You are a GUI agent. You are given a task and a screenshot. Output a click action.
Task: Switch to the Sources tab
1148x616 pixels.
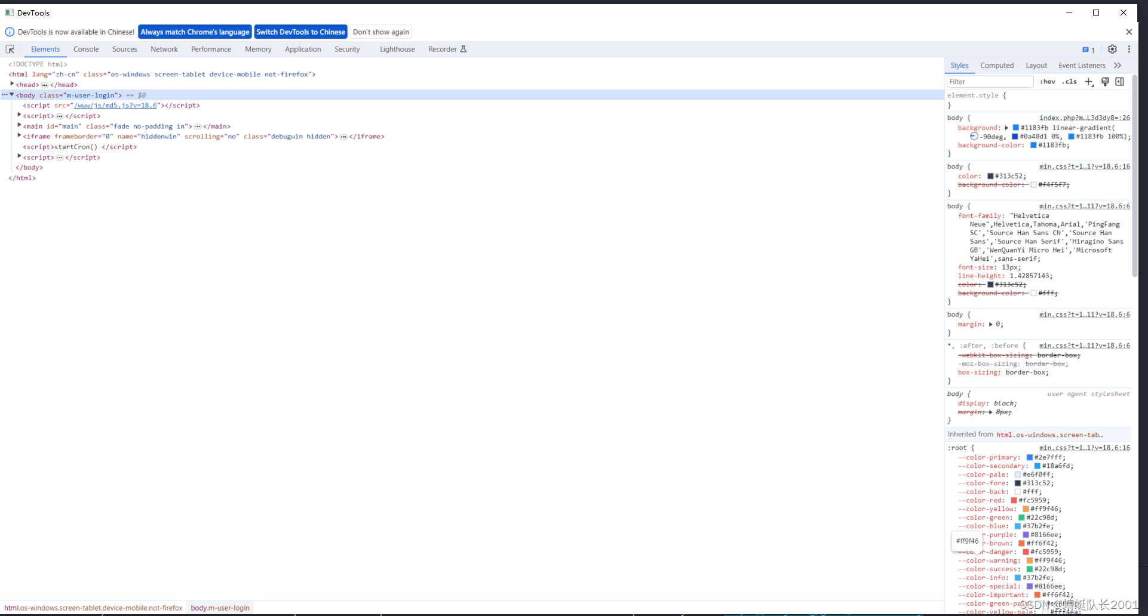tap(125, 50)
